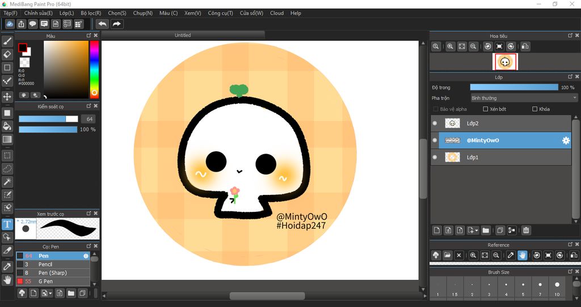Select the Lasso tool
The height and width of the screenshot is (307, 581).
point(7,169)
